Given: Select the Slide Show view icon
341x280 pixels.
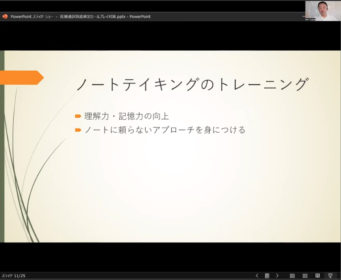Looking at the screenshot, I should [x=330, y=276].
